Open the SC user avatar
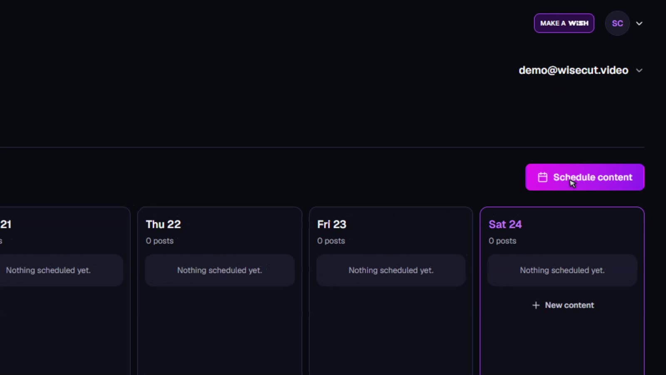The height and width of the screenshot is (375, 666). coord(617,23)
